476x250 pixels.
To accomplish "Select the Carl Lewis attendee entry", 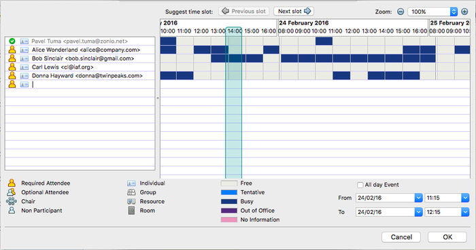I will [x=63, y=67].
